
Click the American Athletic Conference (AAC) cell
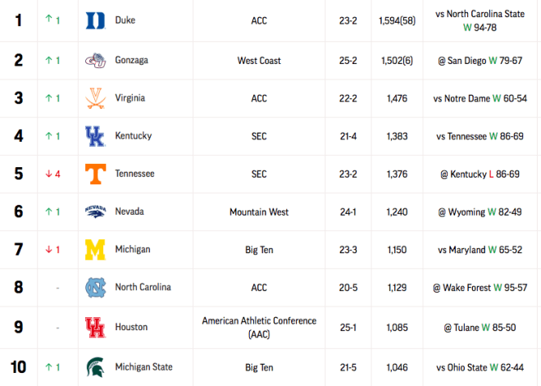pyautogui.click(x=259, y=327)
